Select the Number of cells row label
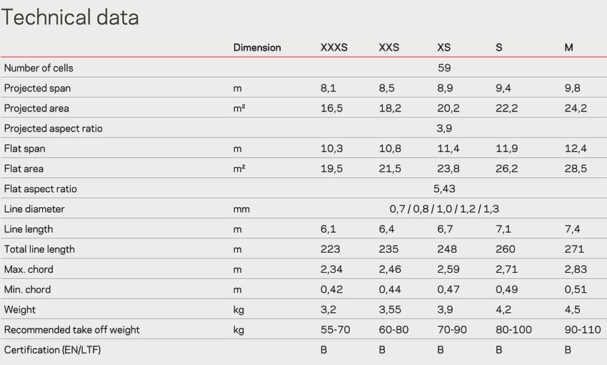 tap(39, 68)
